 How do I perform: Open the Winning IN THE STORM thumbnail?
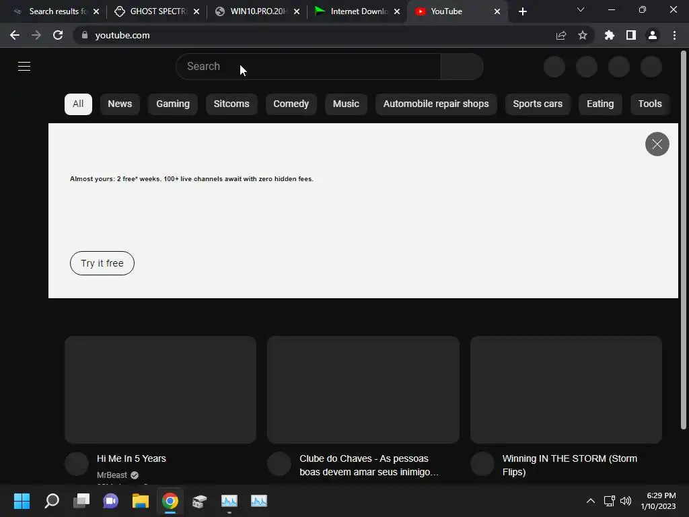(566, 390)
